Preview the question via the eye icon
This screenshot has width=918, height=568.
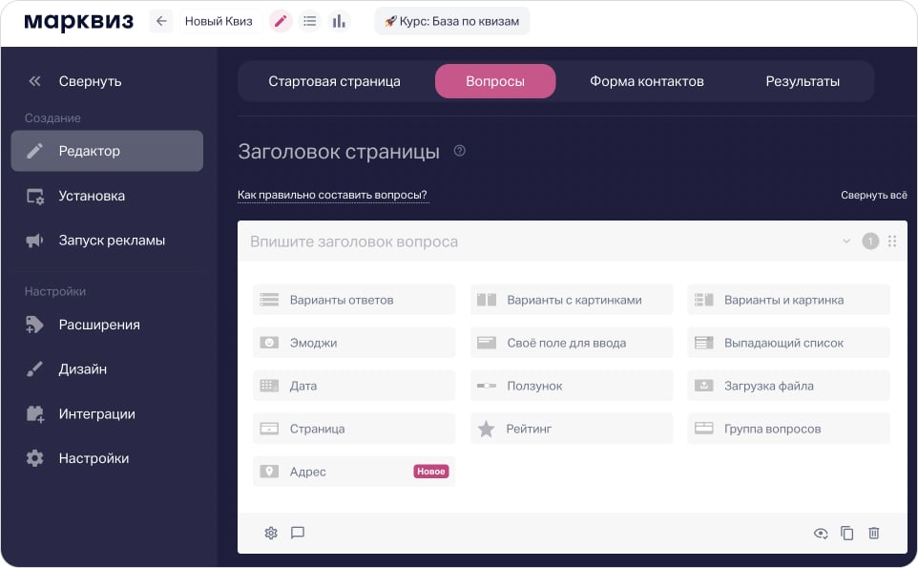(x=820, y=534)
